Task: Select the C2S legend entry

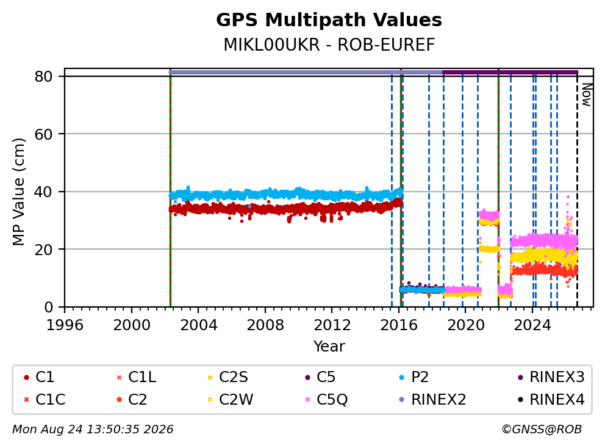Action: coord(227,377)
